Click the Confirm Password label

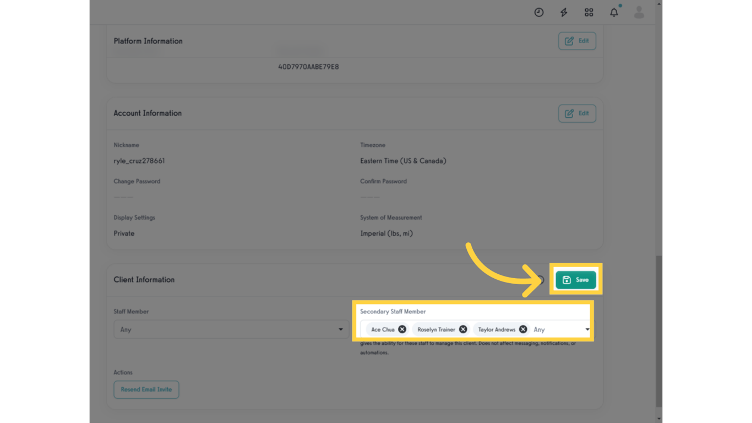tap(384, 181)
